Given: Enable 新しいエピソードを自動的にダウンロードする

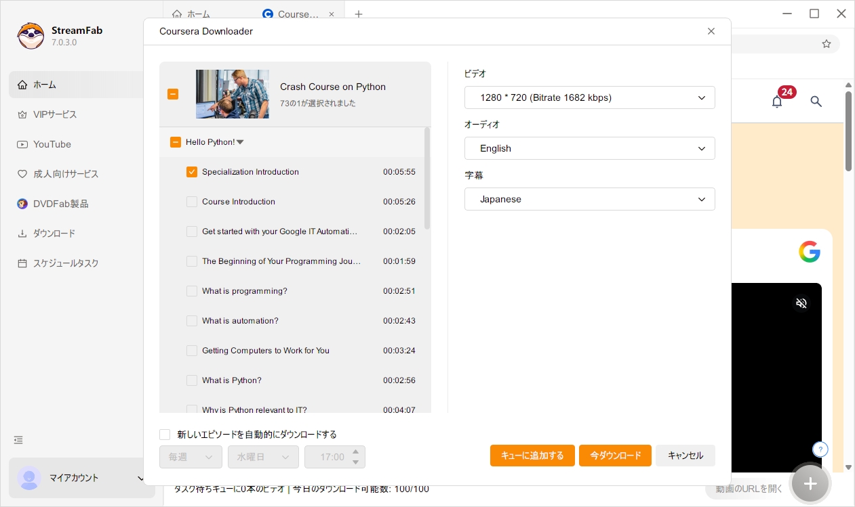Looking at the screenshot, I should pos(165,435).
